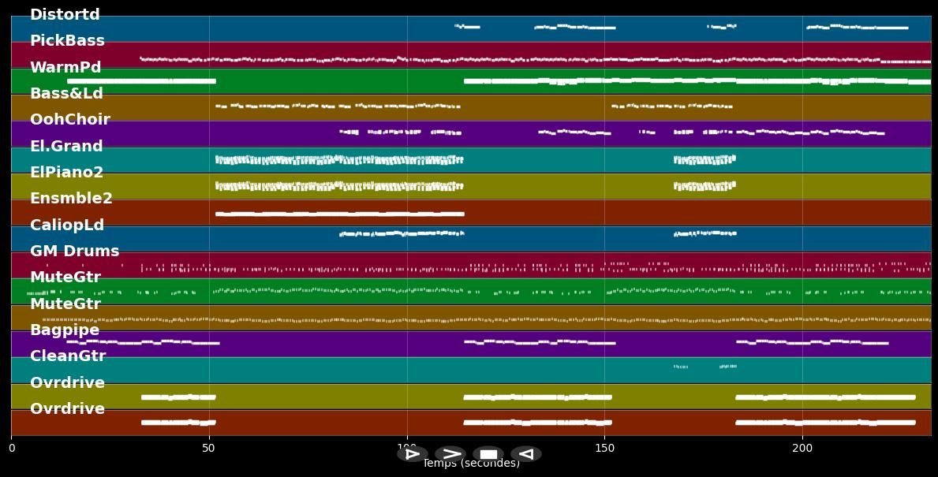
Task: Click the outlined right-pointing triangle play button
Action: [x=412, y=454]
